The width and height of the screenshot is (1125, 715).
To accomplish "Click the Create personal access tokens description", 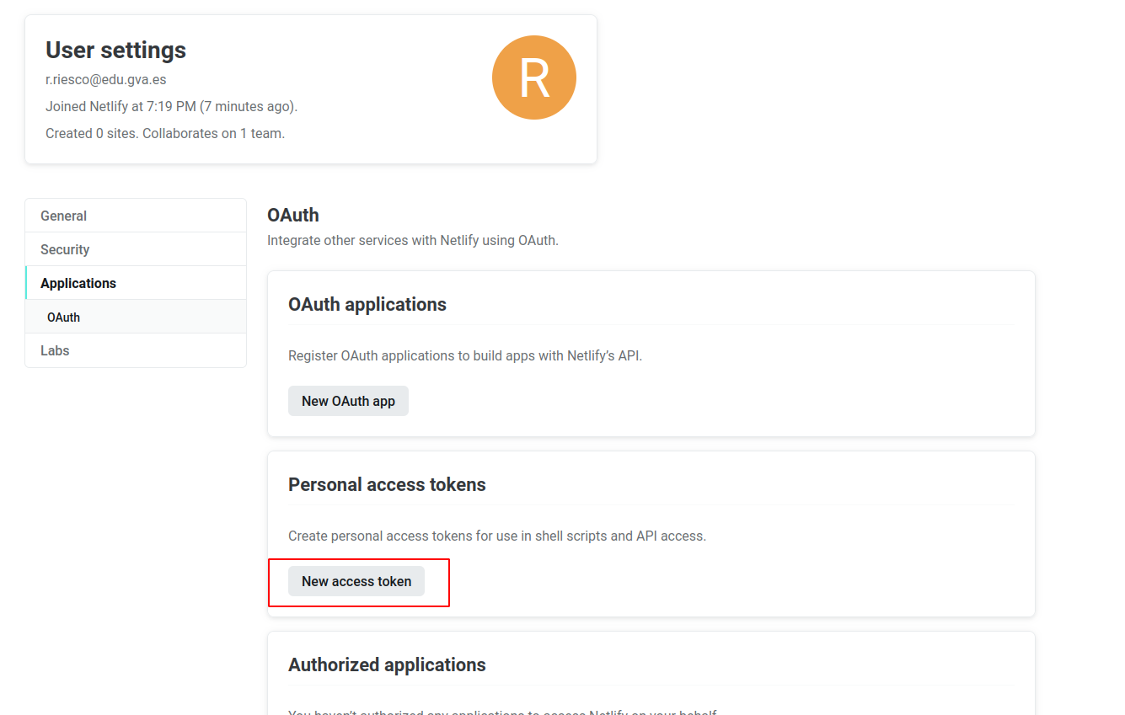I will (x=496, y=536).
